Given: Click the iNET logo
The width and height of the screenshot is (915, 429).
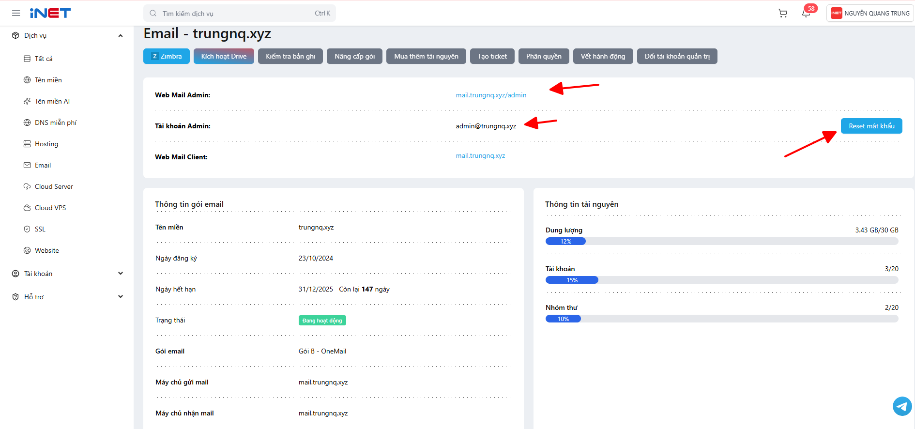Looking at the screenshot, I should click(50, 13).
